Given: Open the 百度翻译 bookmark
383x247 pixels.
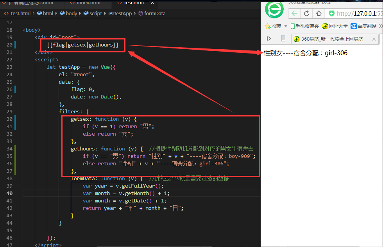Looking at the screenshot, I should click(x=363, y=26).
